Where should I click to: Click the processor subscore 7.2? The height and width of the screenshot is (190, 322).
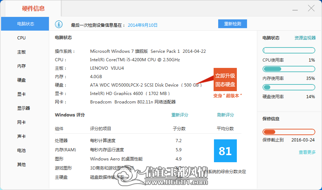click(178, 140)
